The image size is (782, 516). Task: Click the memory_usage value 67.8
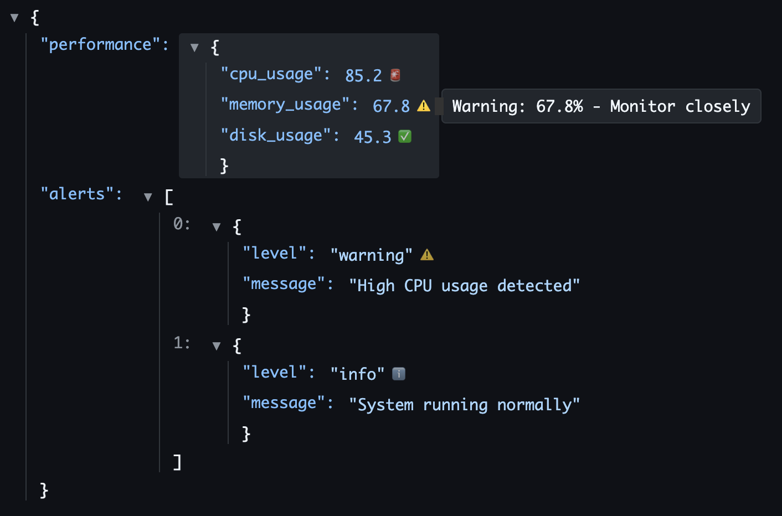391,106
